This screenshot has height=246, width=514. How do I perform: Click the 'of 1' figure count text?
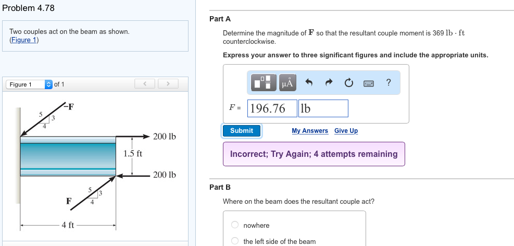pos(59,84)
